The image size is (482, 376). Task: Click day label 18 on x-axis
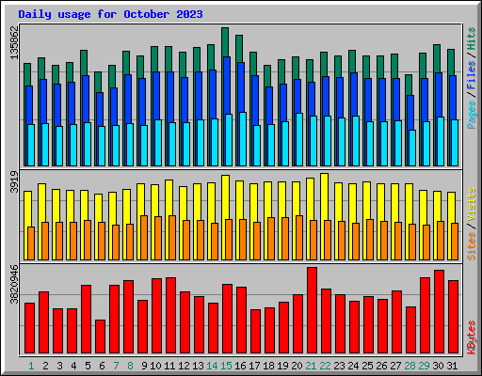[268, 366]
